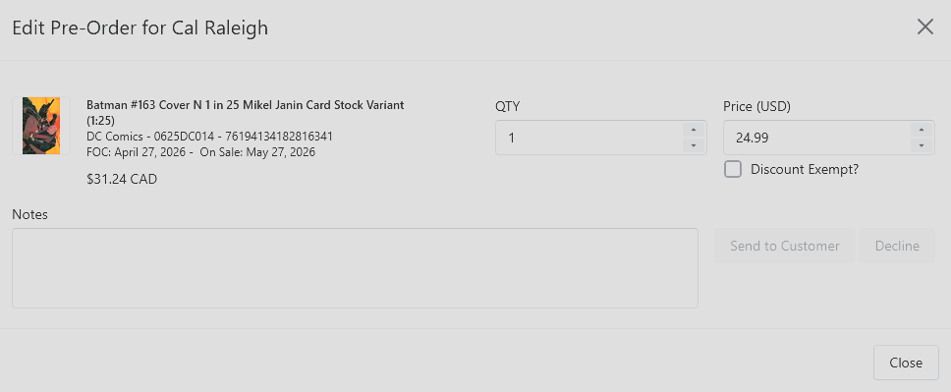Click inside the Notes text area
951x392 pixels.
[x=355, y=268]
